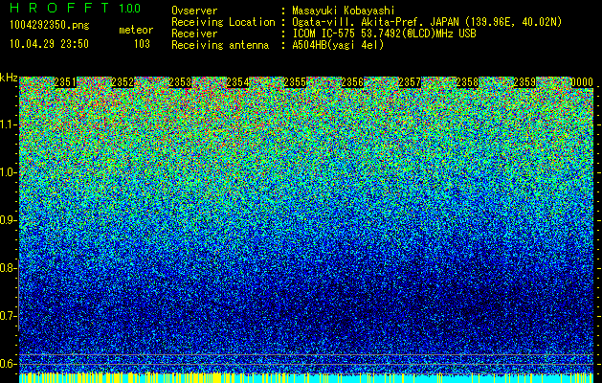Click the 'Ovserver' field label
This screenshot has width=602, height=383.
click(x=194, y=11)
